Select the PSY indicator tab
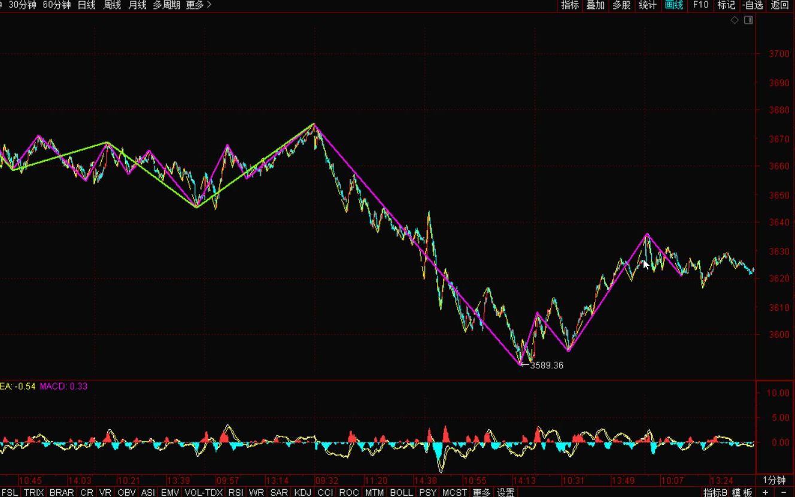Image resolution: width=795 pixels, height=497 pixels. pyautogui.click(x=427, y=492)
